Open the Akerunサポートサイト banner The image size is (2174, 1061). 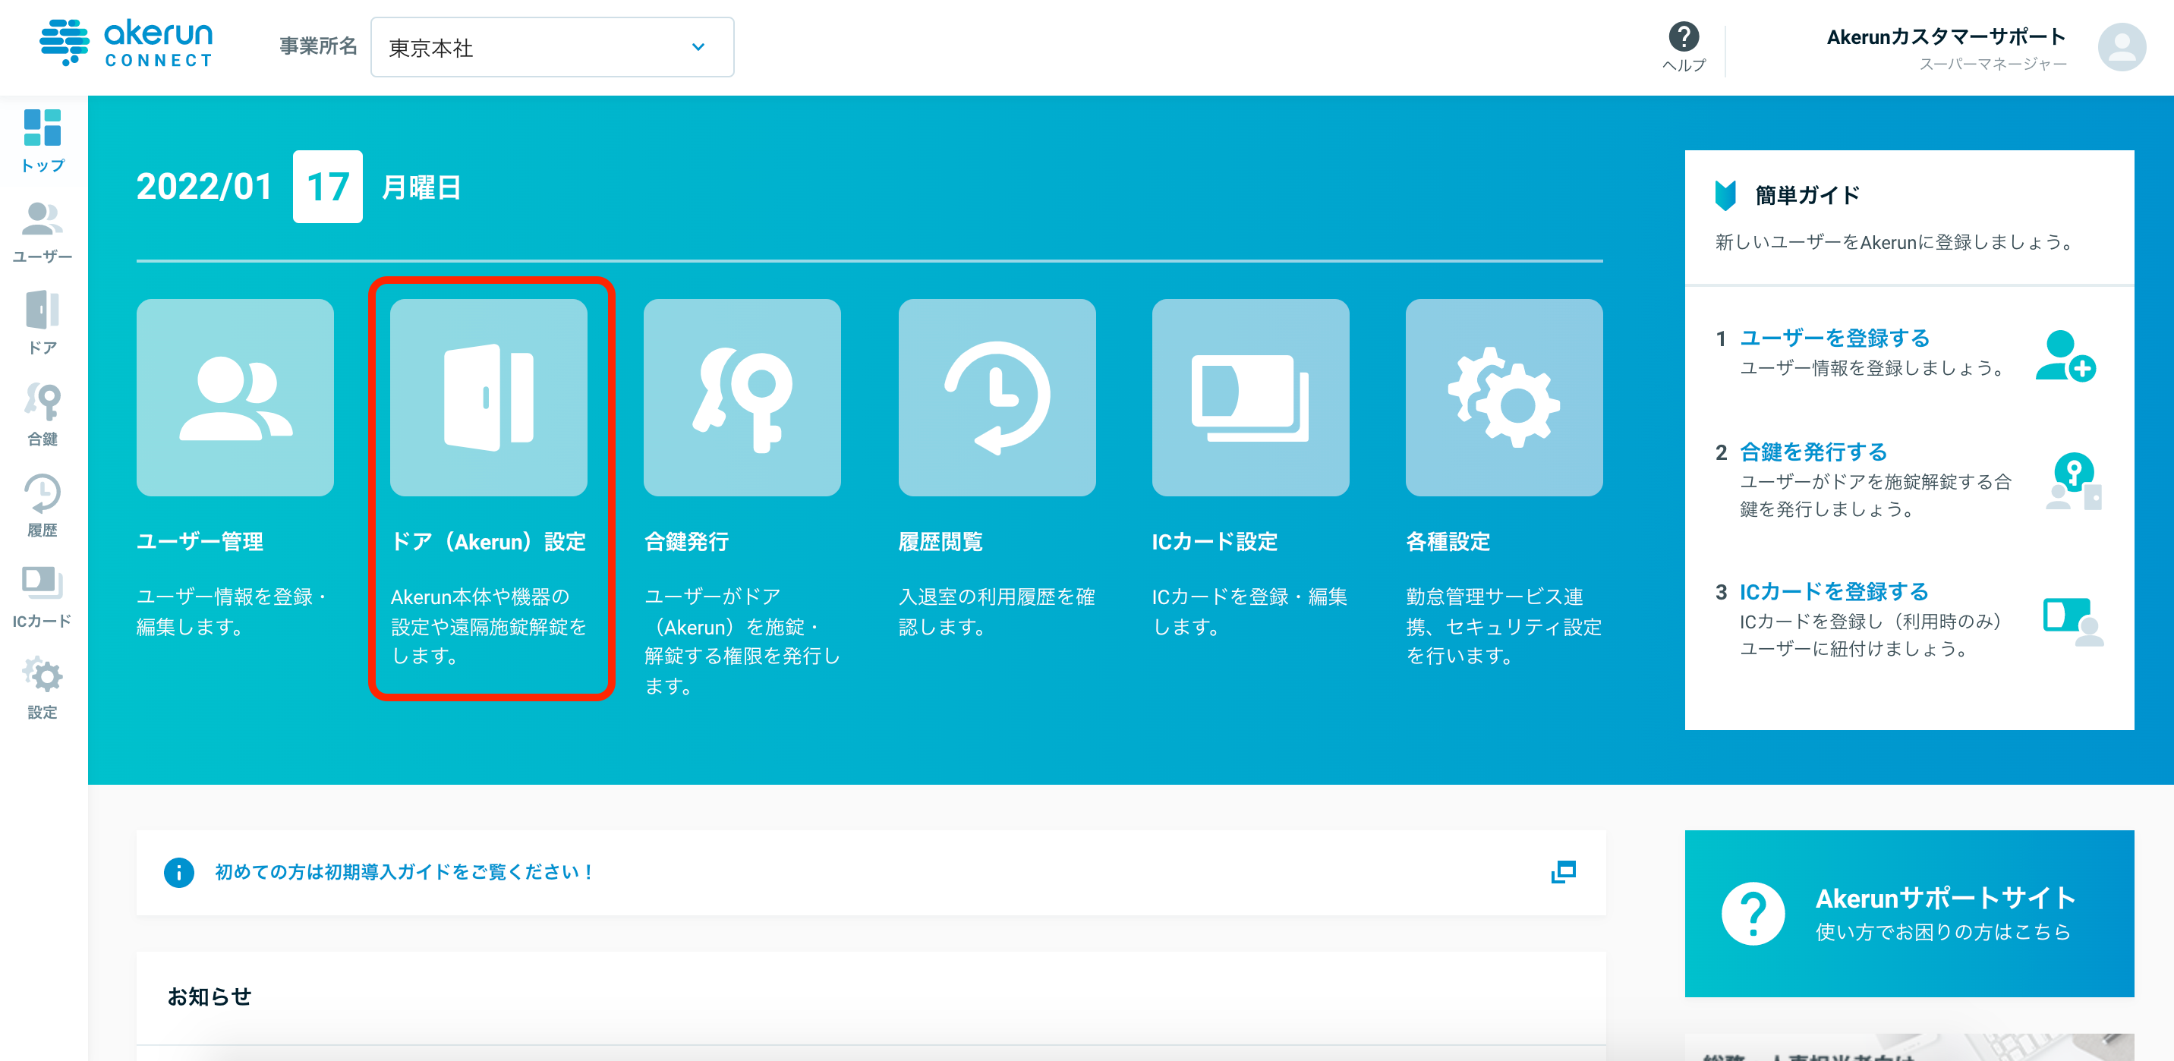click(x=1909, y=913)
